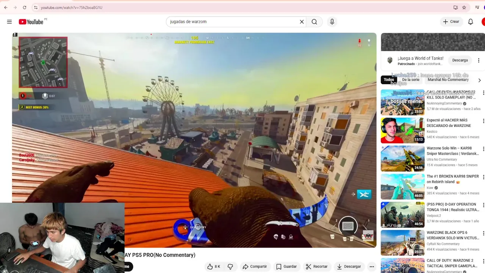Click the Warzone video player
The width and height of the screenshot is (485, 273).
194,140
